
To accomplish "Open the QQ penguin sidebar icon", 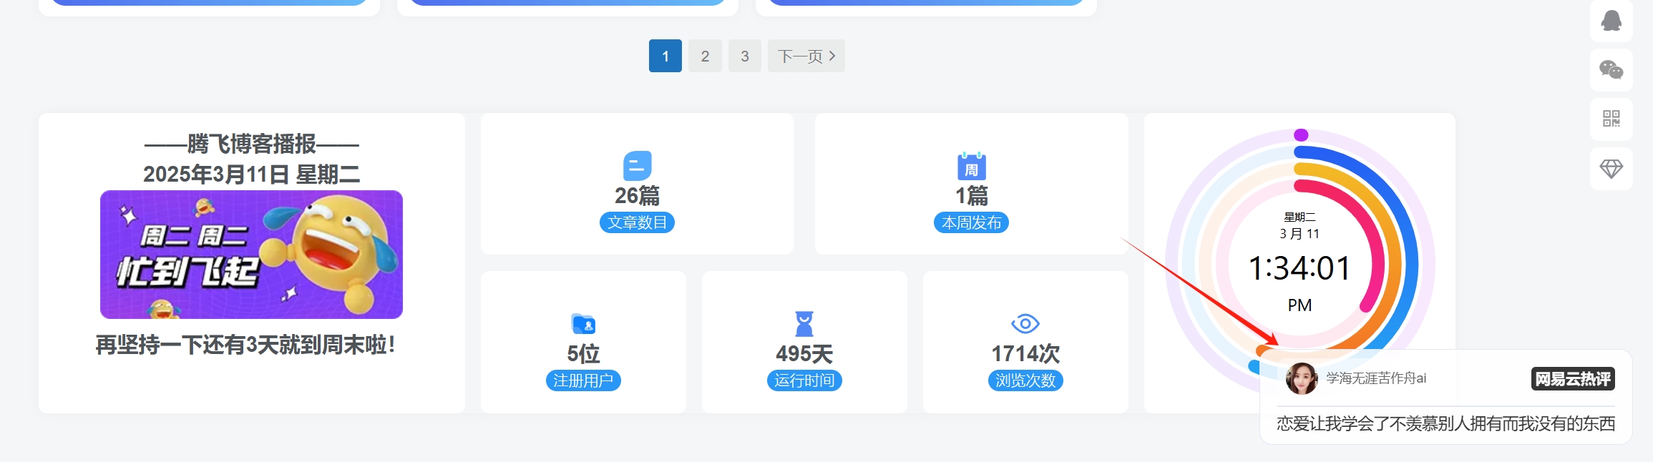I will pos(1611,20).
